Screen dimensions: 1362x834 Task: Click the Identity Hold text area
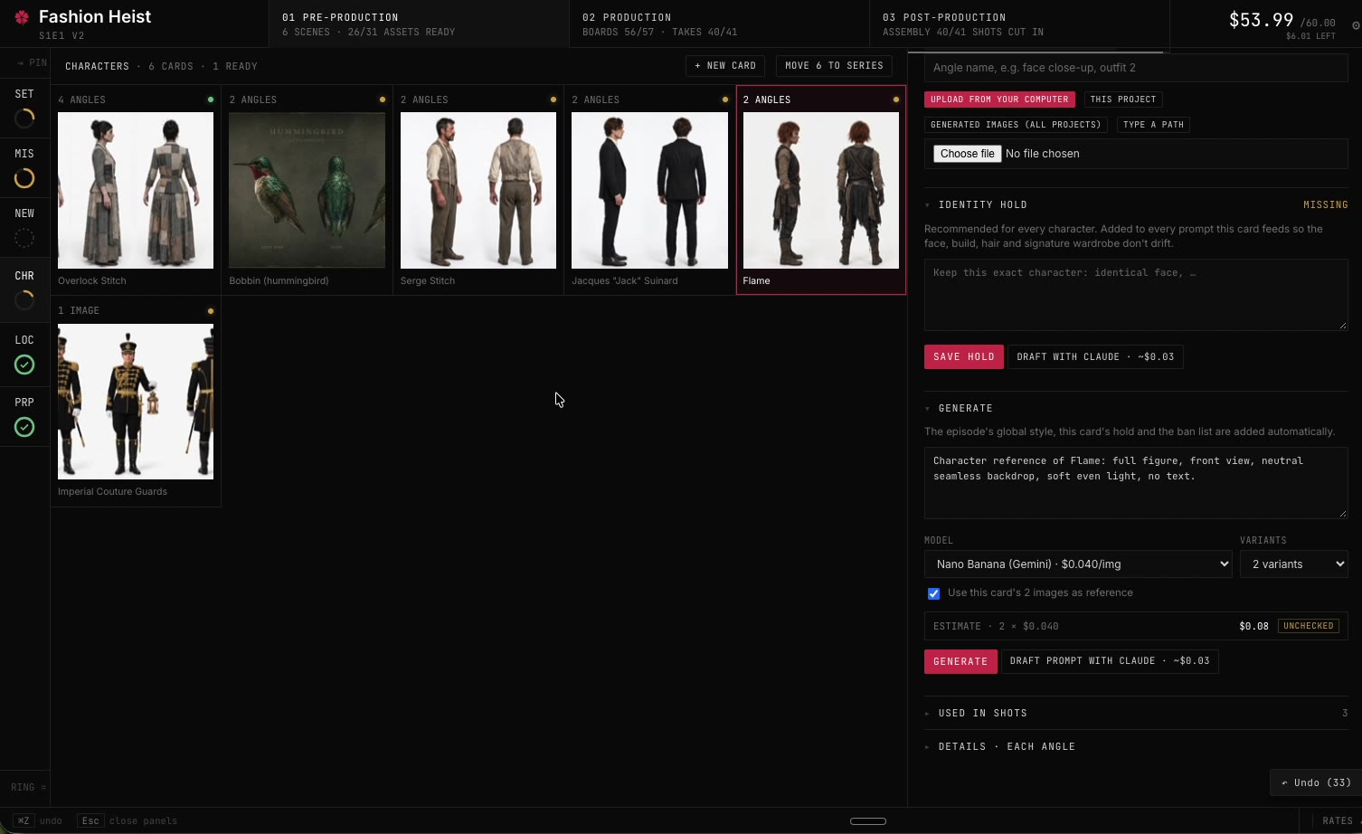[1136, 295]
